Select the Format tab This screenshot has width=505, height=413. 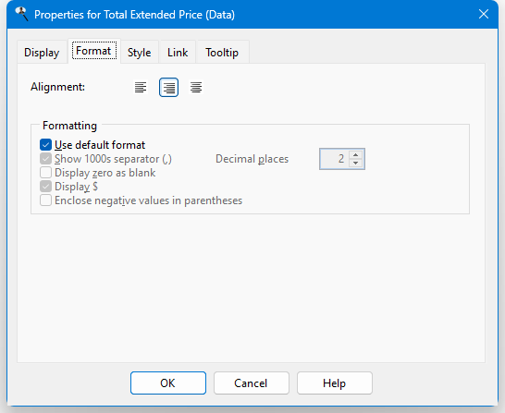(x=93, y=51)
